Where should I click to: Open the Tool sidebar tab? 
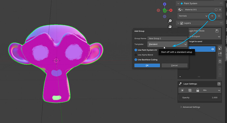(226, 13)
